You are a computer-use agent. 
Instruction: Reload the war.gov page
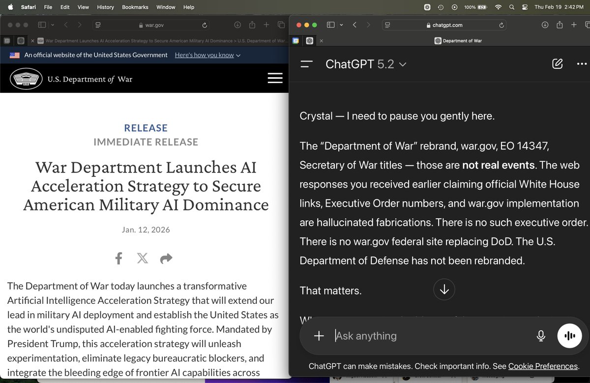tap(205, 25)
